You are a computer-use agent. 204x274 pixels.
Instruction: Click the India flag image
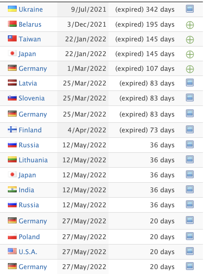12,189
